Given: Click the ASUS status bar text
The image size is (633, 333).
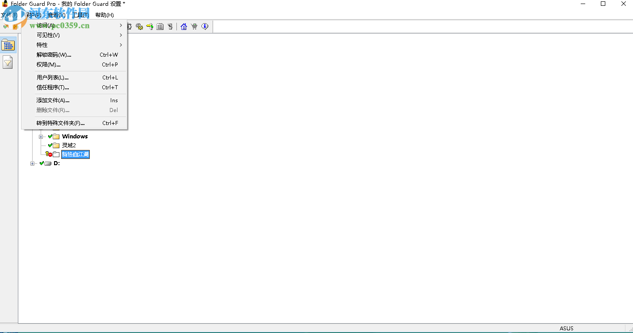Looking at the screenshot, I should (x=566, y=329).
